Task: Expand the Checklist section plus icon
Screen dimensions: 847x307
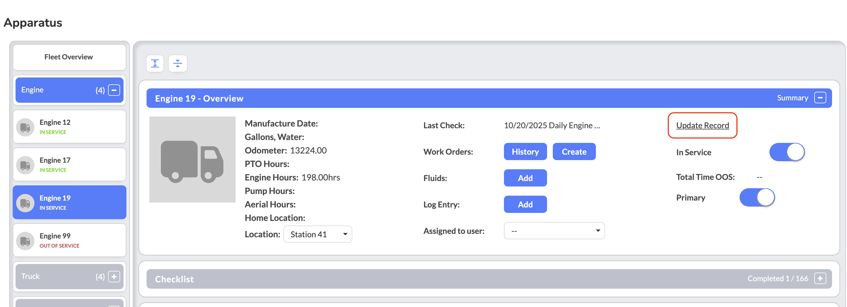Action: click(x=820, y=278)
